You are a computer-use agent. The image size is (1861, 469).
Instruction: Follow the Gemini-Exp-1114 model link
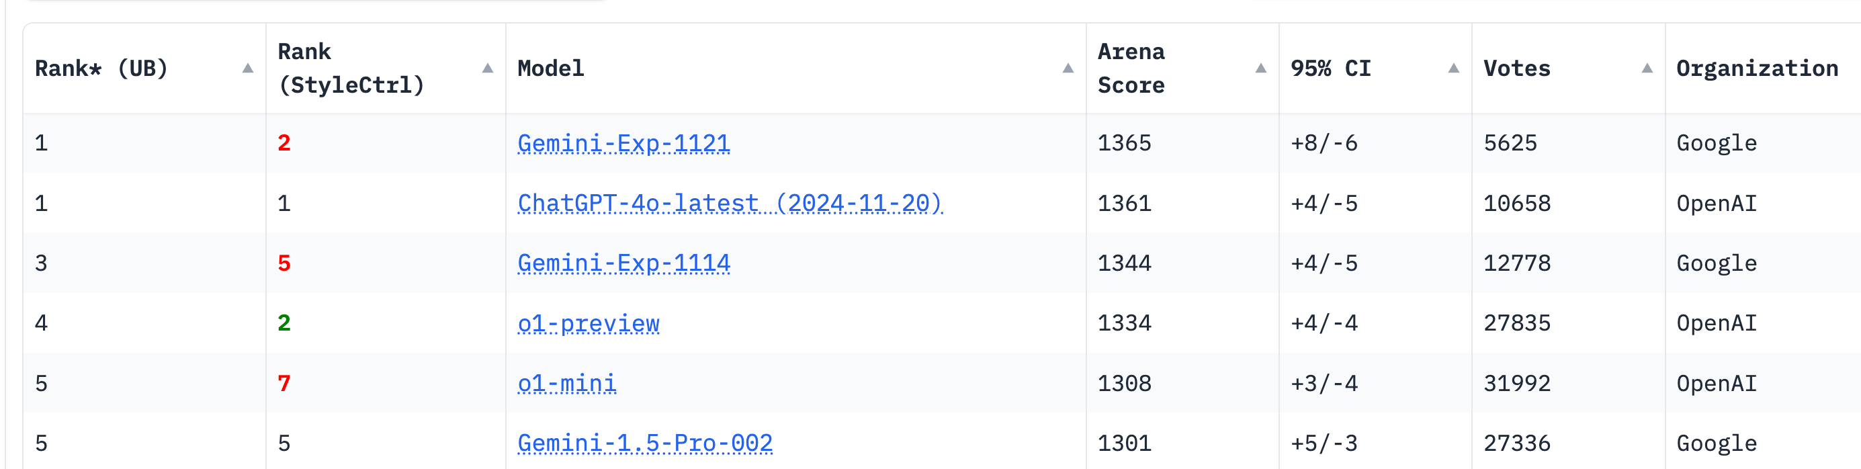tap(623, 263)
